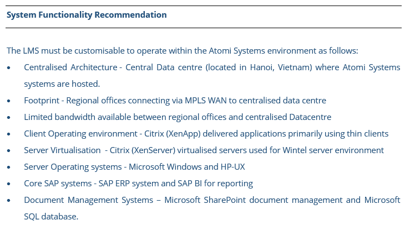Click the Core SAP systems line

pyautogui.click(x=139, y=184)
